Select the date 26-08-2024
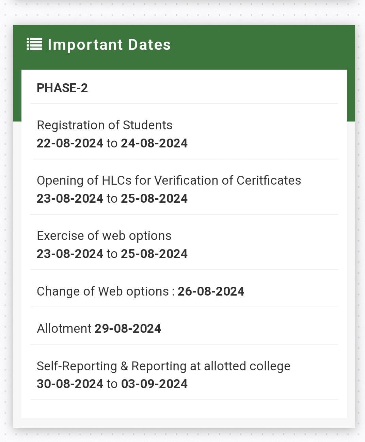Viewport: 365px width, 442px height. click(x=211, y=291)
